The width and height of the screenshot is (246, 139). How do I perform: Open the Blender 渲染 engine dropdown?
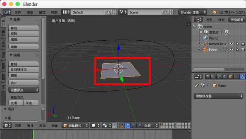[x=193, y=12]
